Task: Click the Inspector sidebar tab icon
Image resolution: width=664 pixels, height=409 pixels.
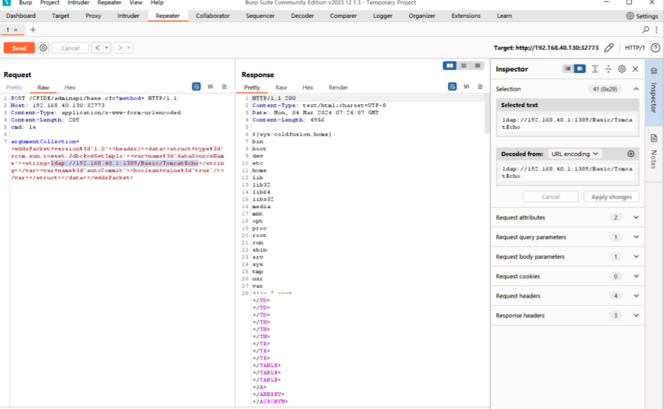Action: [654, 71]
